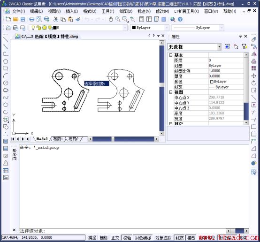Image resolution: width=260 pixels, height=242 pixels.
Task: Click the Print icon in toolbar
Action: tap(31, 19)
